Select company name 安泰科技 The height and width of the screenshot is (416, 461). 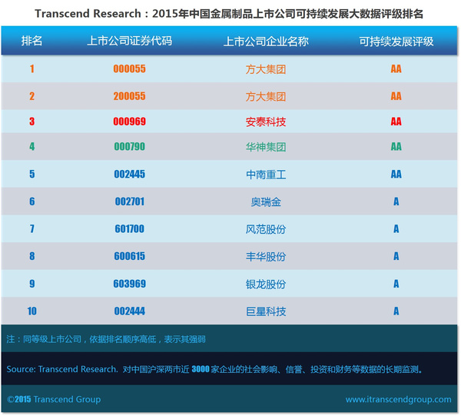[265, 121]
